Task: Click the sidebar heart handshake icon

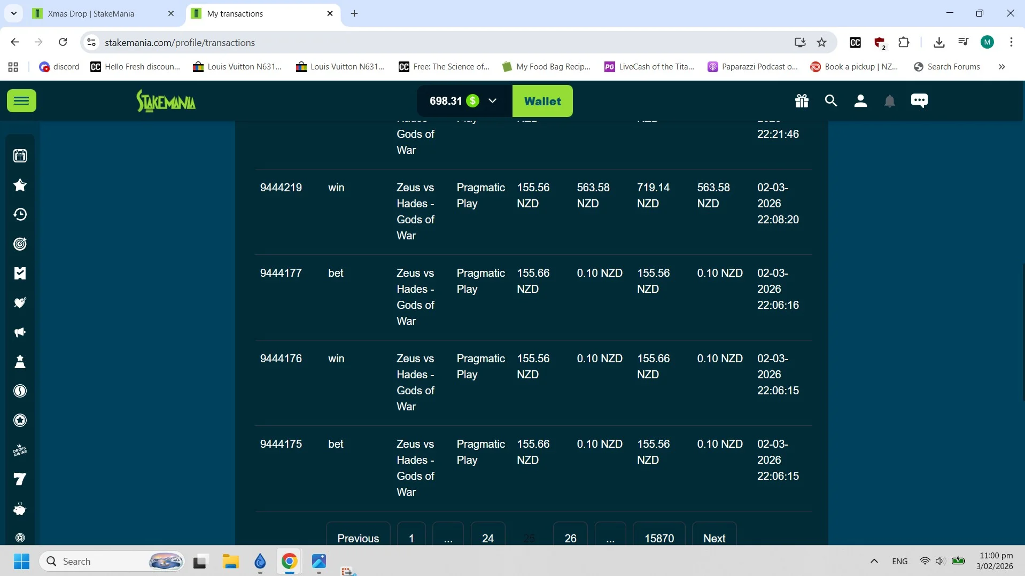Action: [x=20, y=302]
